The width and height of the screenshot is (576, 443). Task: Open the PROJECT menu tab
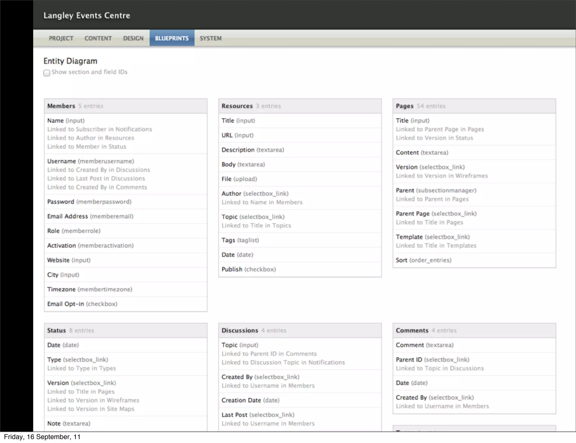pos(61,38)
